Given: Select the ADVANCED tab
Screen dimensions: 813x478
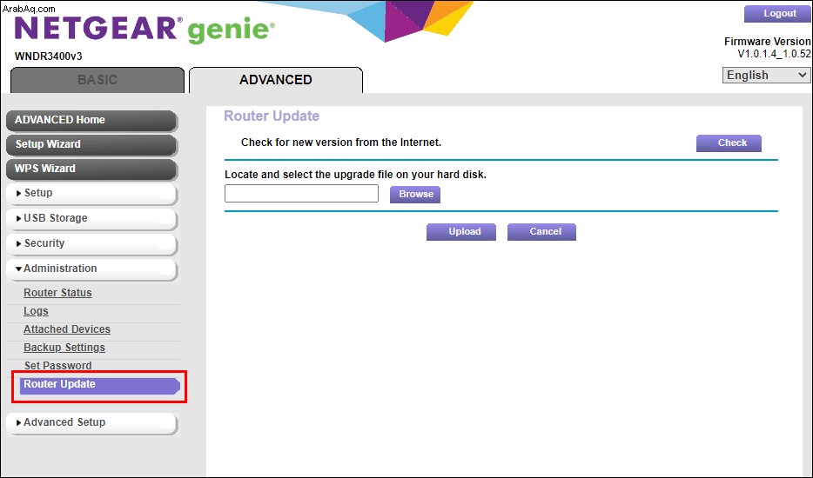Looking at the screenshot, I should (276, 80).
